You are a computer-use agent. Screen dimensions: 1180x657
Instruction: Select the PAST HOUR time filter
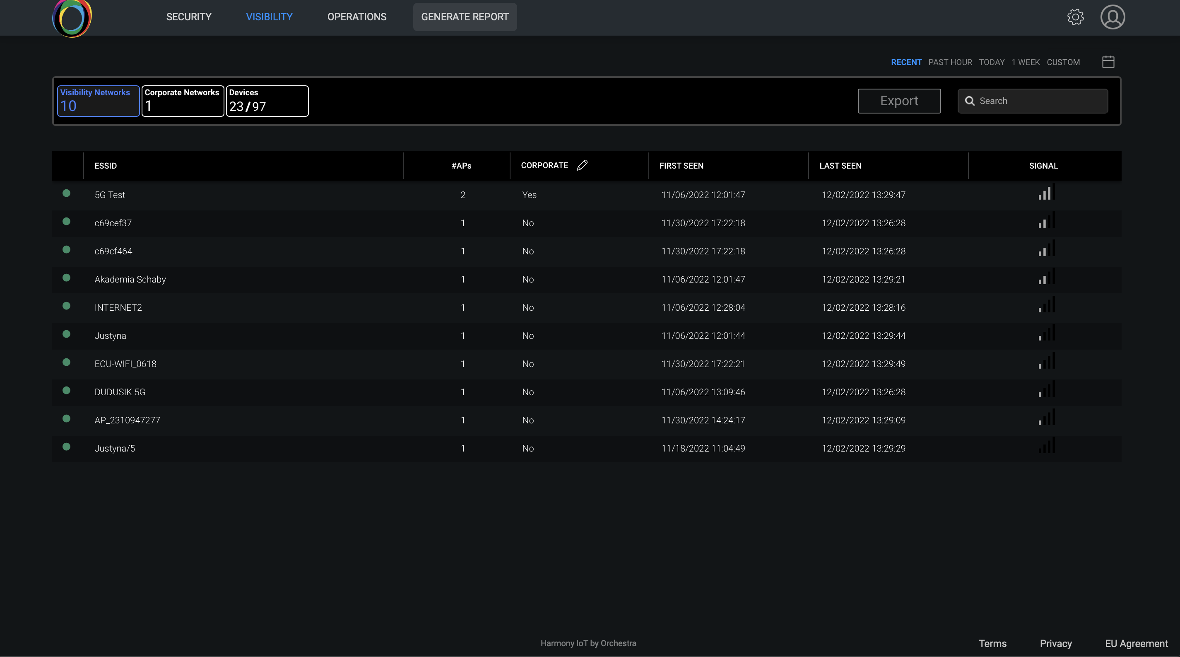[950, 62]
